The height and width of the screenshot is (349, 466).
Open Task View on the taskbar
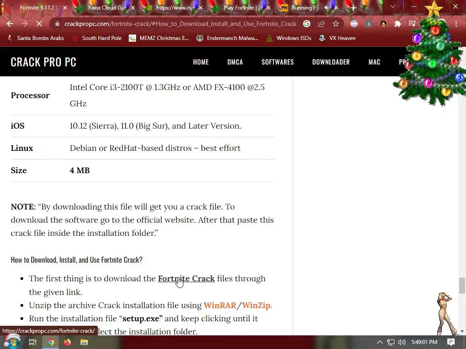point(32,342)
